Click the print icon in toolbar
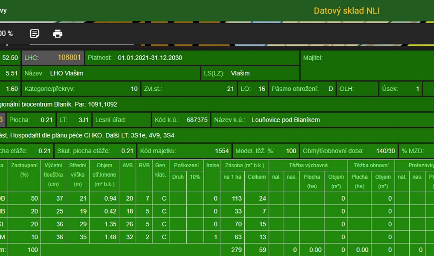434x256 pixels. pyautogui.click(x=58, y=34)
